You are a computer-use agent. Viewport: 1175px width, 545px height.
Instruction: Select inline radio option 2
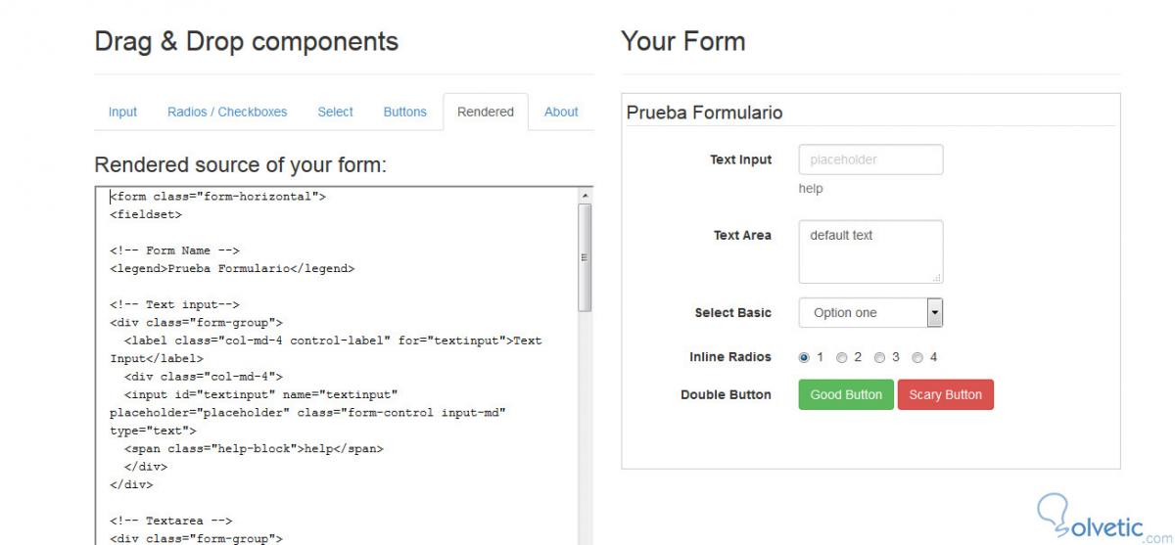pyautogui.click(x=841, y=358)
